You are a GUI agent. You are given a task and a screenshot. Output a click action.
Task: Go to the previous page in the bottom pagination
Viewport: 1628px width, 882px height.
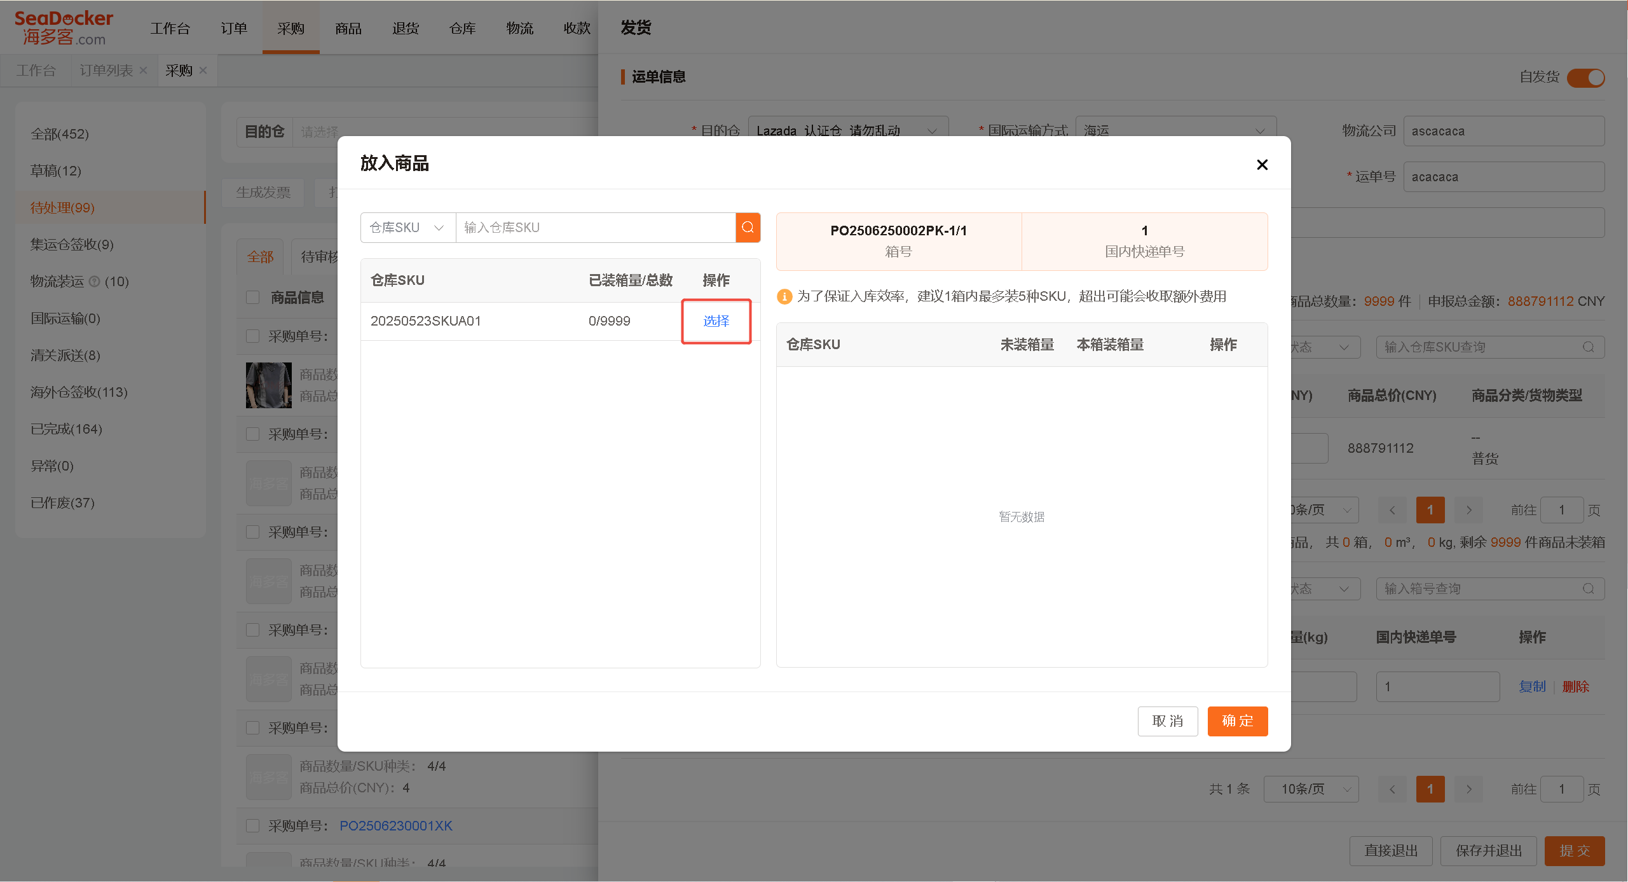1392,789
